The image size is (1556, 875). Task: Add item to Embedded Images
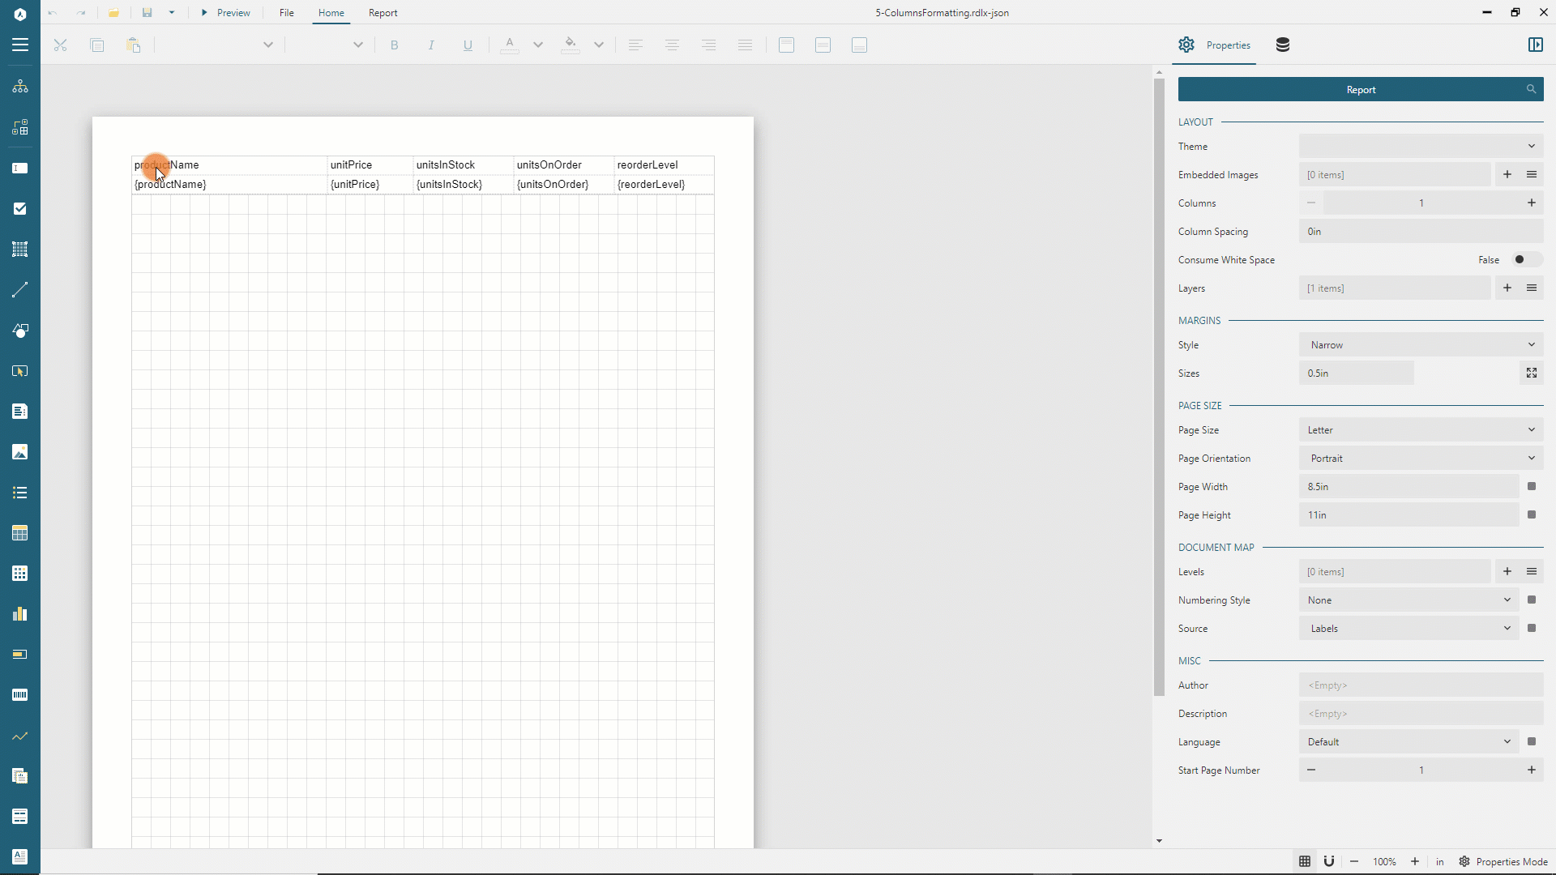[1507, 175]
